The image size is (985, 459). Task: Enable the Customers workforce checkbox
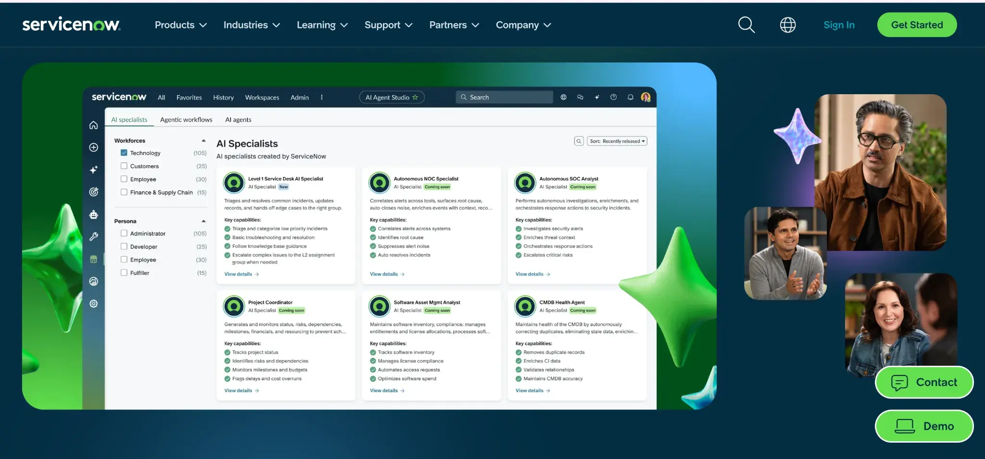pyautogui.click(x=124, y=166)
